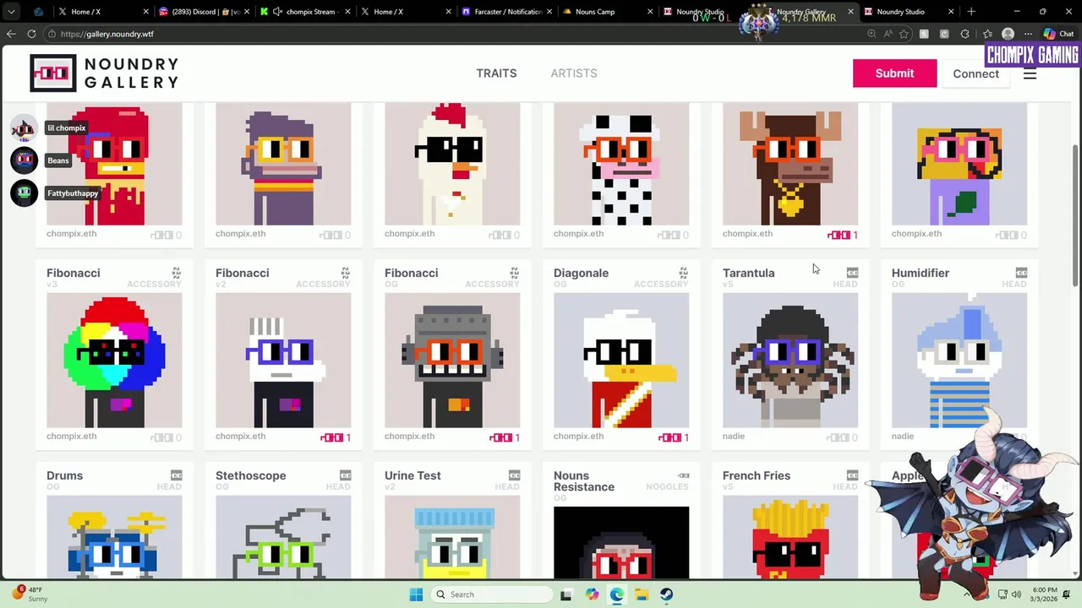Open the French Fries trait thumbnail
This screenshot has height=608, width=1082.
click(x=790, y=537)
